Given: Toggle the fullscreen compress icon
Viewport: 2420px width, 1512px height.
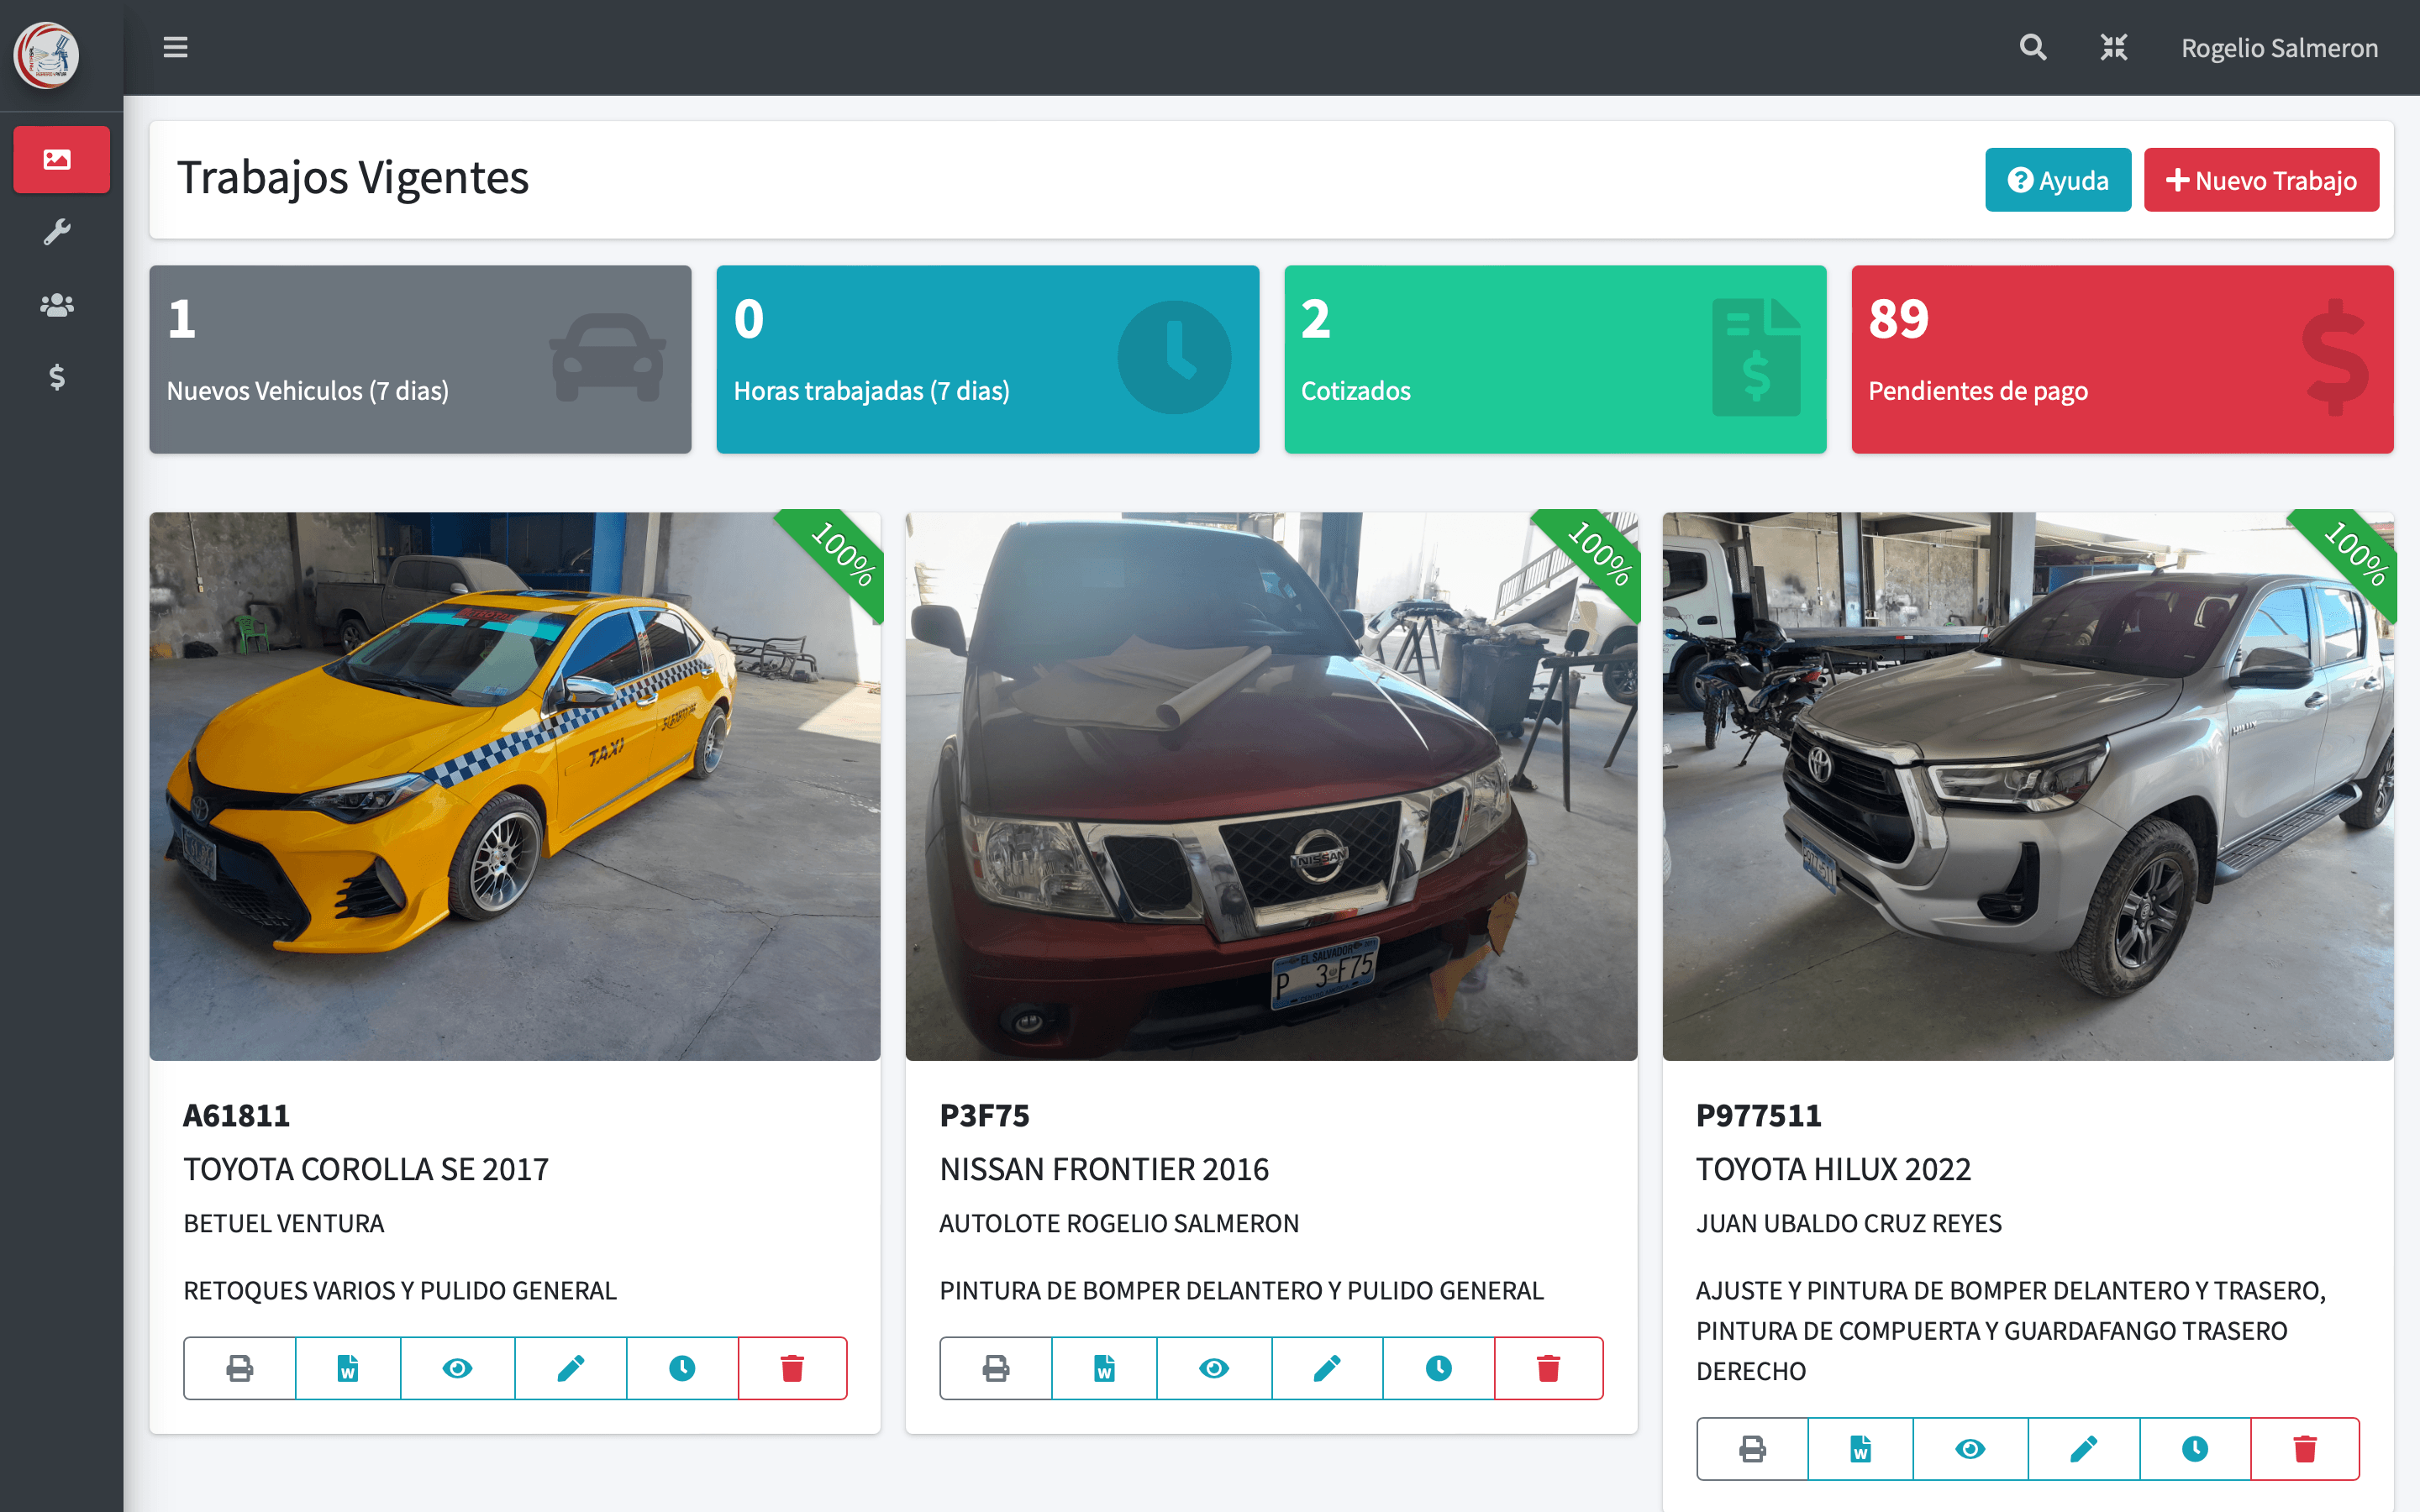Looking at the screenshot, I should pyautogui.click(x=2113, y=47).
